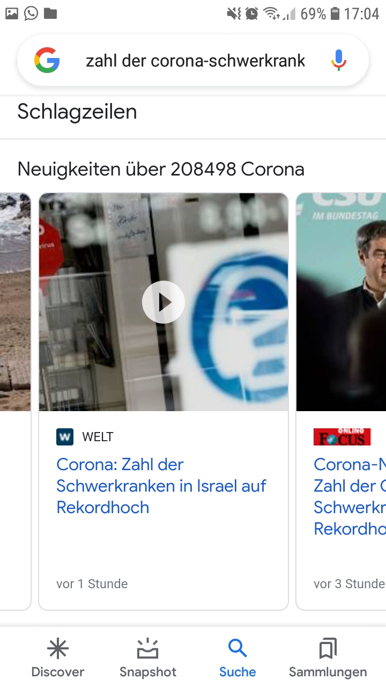Tap the gallery image icon in status bar
The width and height of the screenshot is (386, 687).
coord(12,13)
